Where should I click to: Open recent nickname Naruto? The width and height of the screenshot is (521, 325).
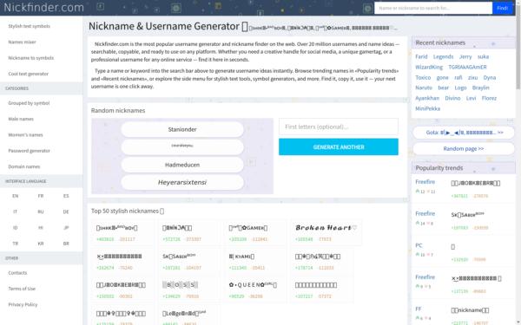tap(424, 88)
